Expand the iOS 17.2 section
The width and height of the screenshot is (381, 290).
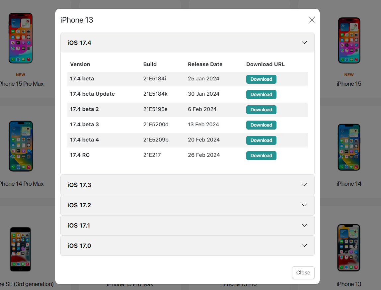187,205
